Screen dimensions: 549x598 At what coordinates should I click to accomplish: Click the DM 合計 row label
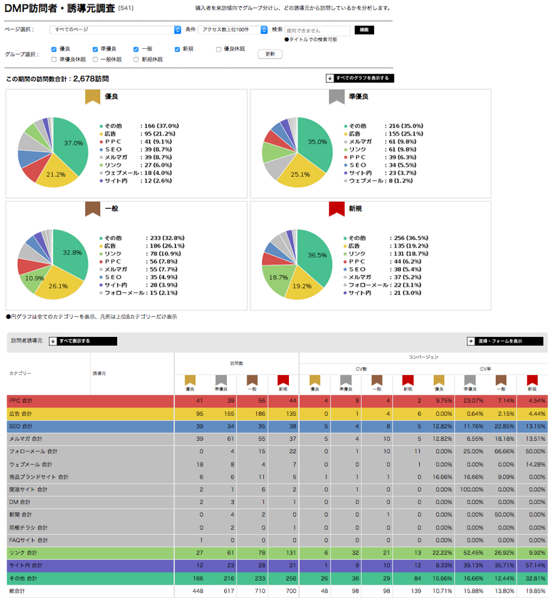point(19,502)
